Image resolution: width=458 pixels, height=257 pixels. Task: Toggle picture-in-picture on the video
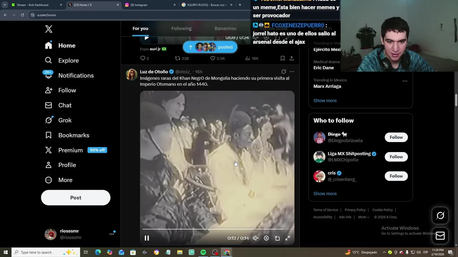(x=277, y=238)
